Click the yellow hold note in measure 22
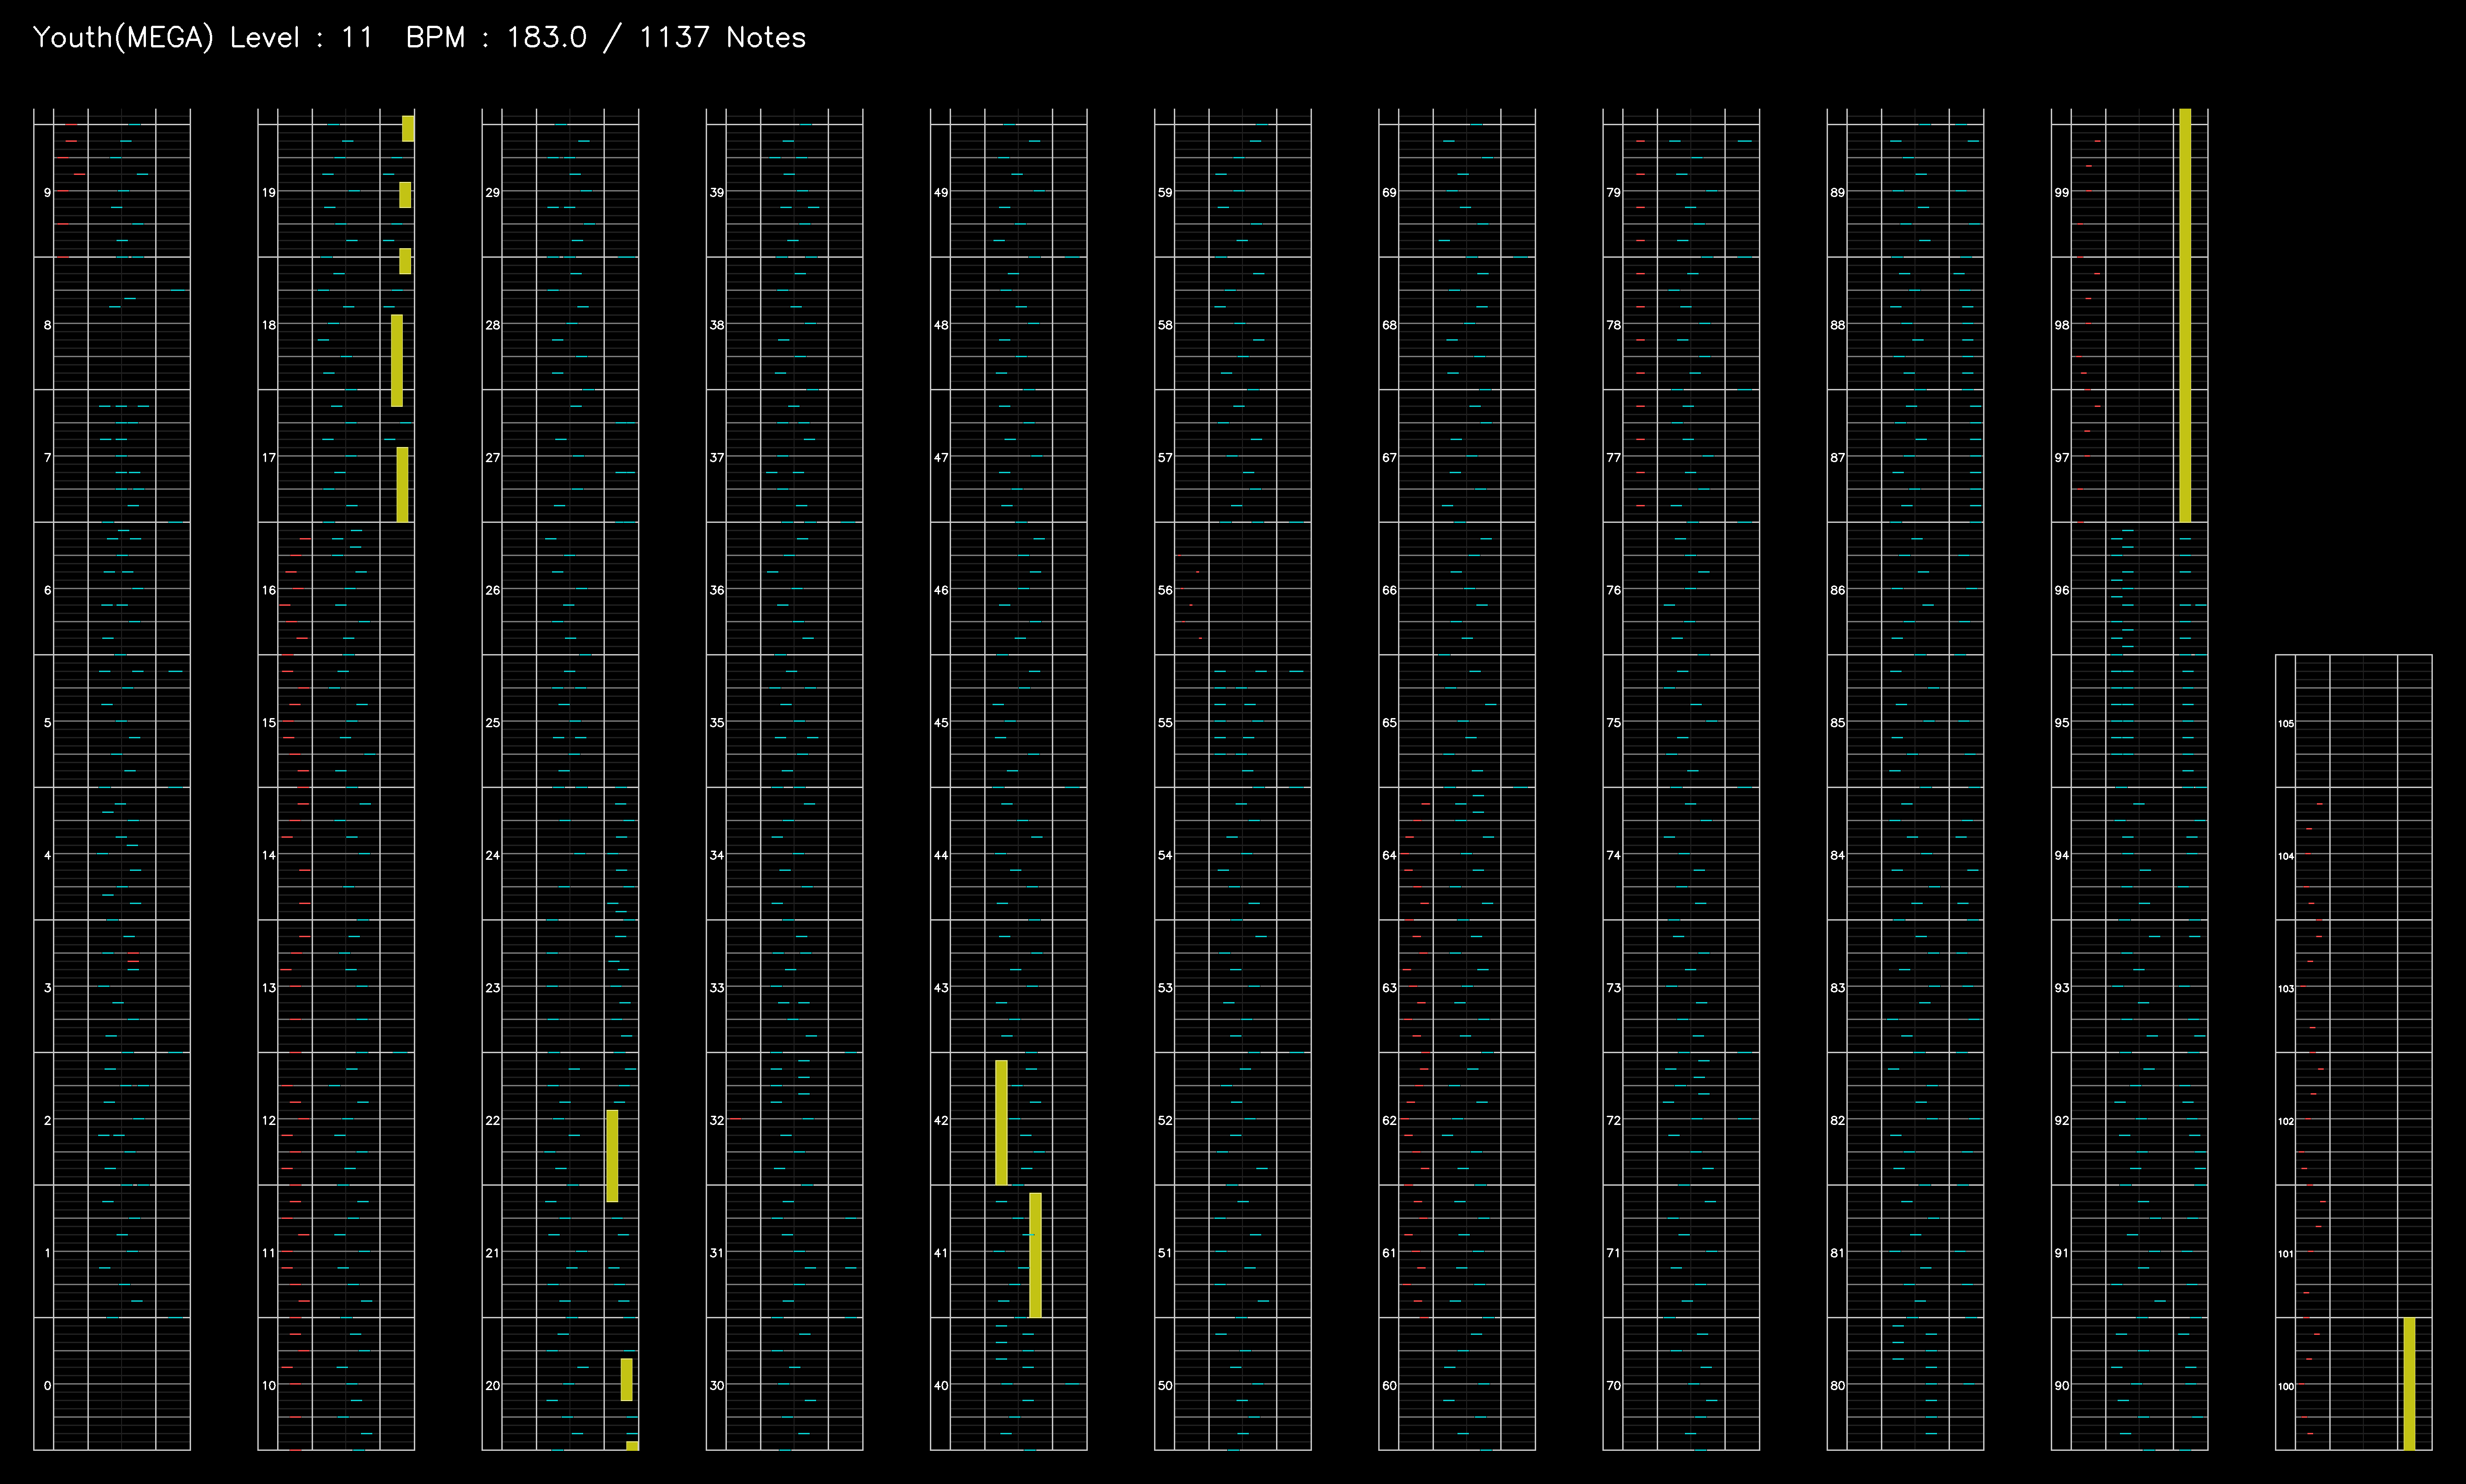The height and width of the screenshot is (1484, 2466). pyautogui.click(x=612, y=1155)
